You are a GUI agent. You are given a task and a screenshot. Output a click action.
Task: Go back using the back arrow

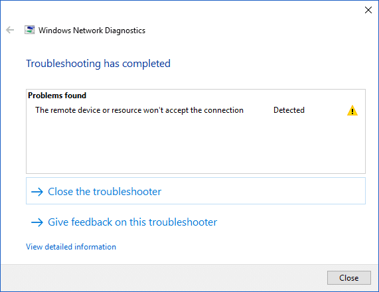(10, 30)
